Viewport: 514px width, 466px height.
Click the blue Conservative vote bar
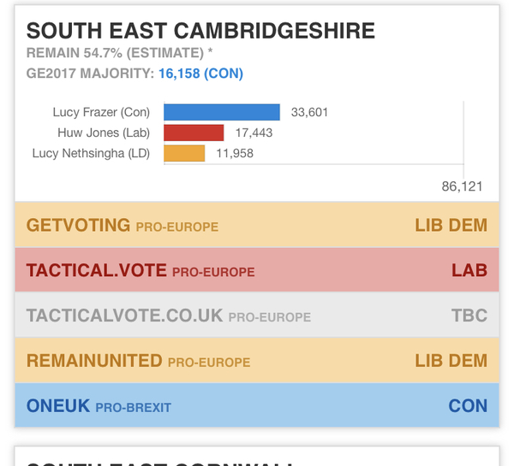pos(222,112)
